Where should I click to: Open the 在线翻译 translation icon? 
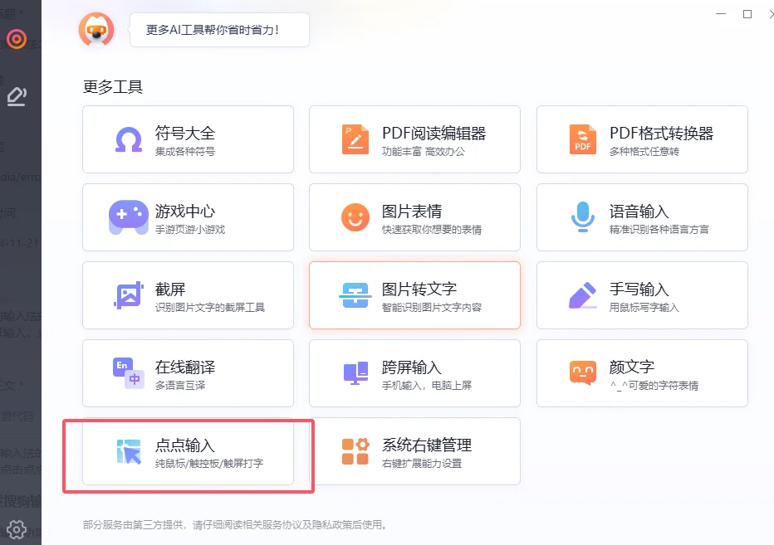pyautogui.click(x=129, y=372)
